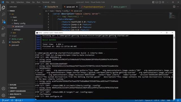Open Run and Debug view

[3, 28]
